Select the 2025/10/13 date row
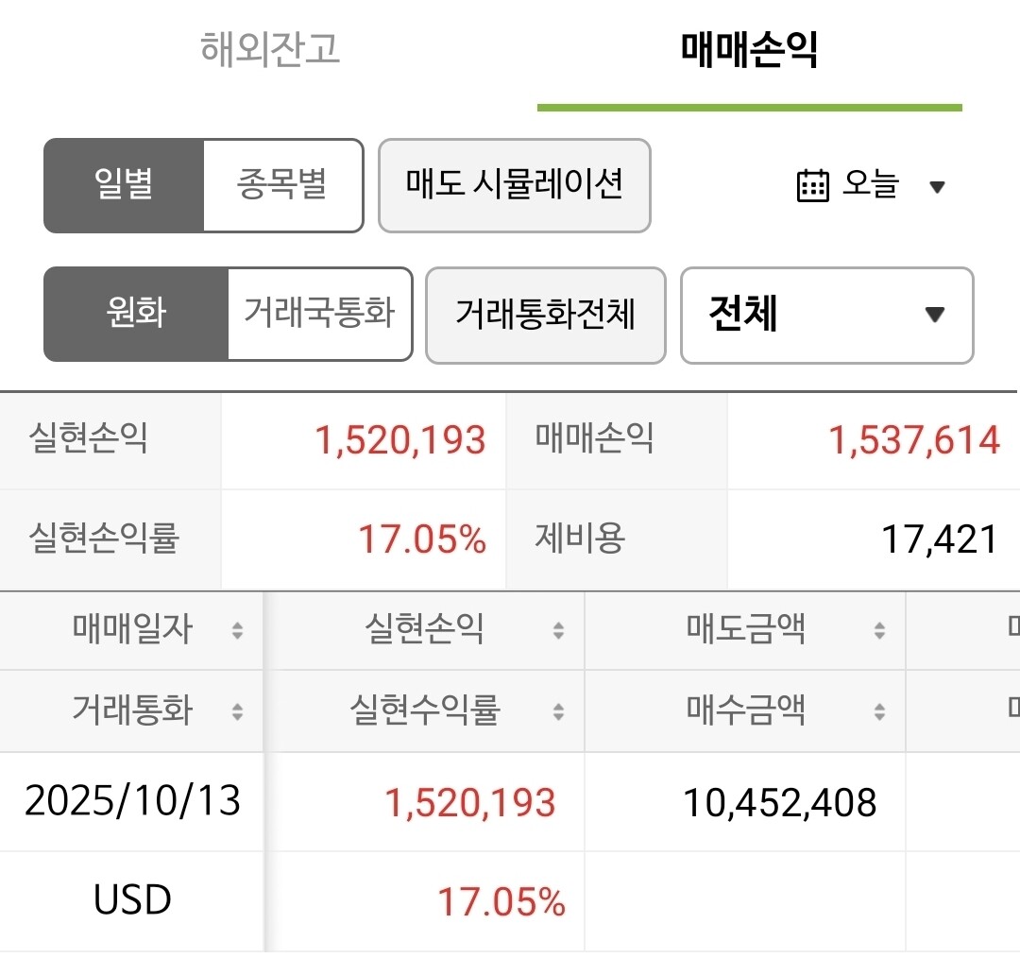This screenshot has width=1020, height=958. (133, 801)
